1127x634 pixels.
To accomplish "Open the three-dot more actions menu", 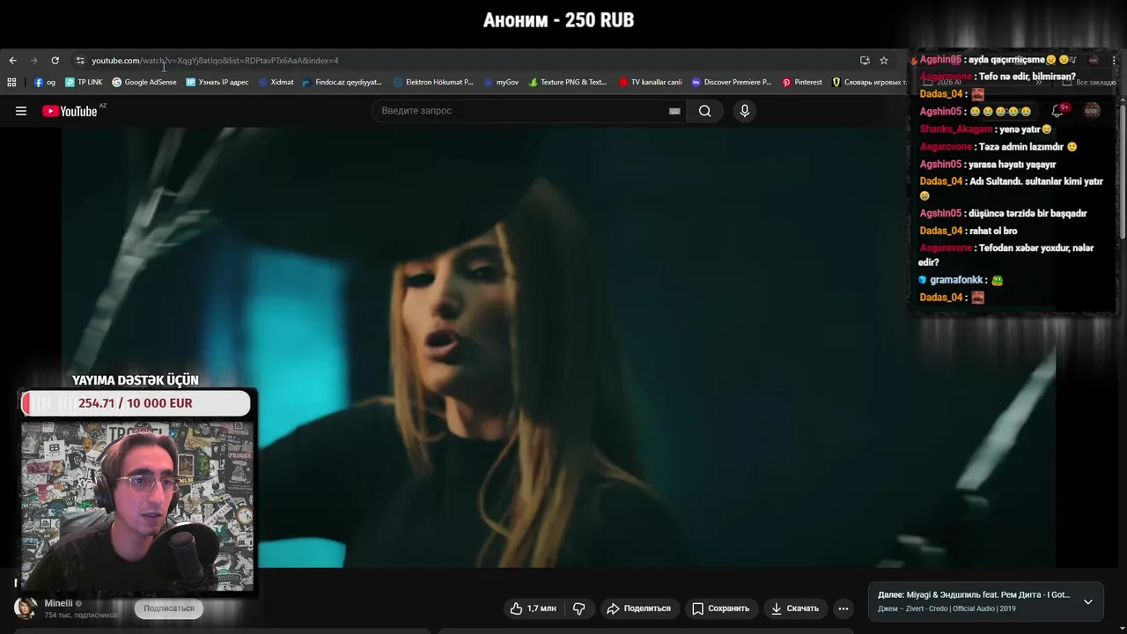I will point(843,608).
